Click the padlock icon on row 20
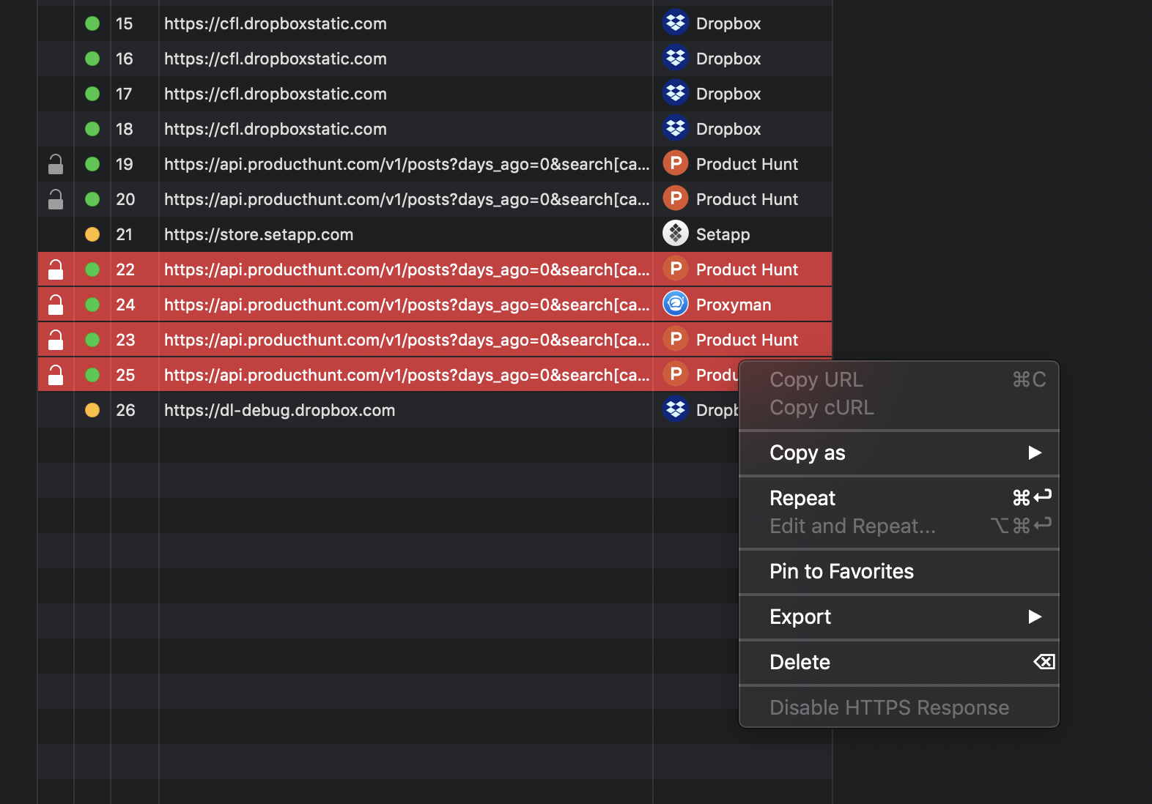 [56, 199]
